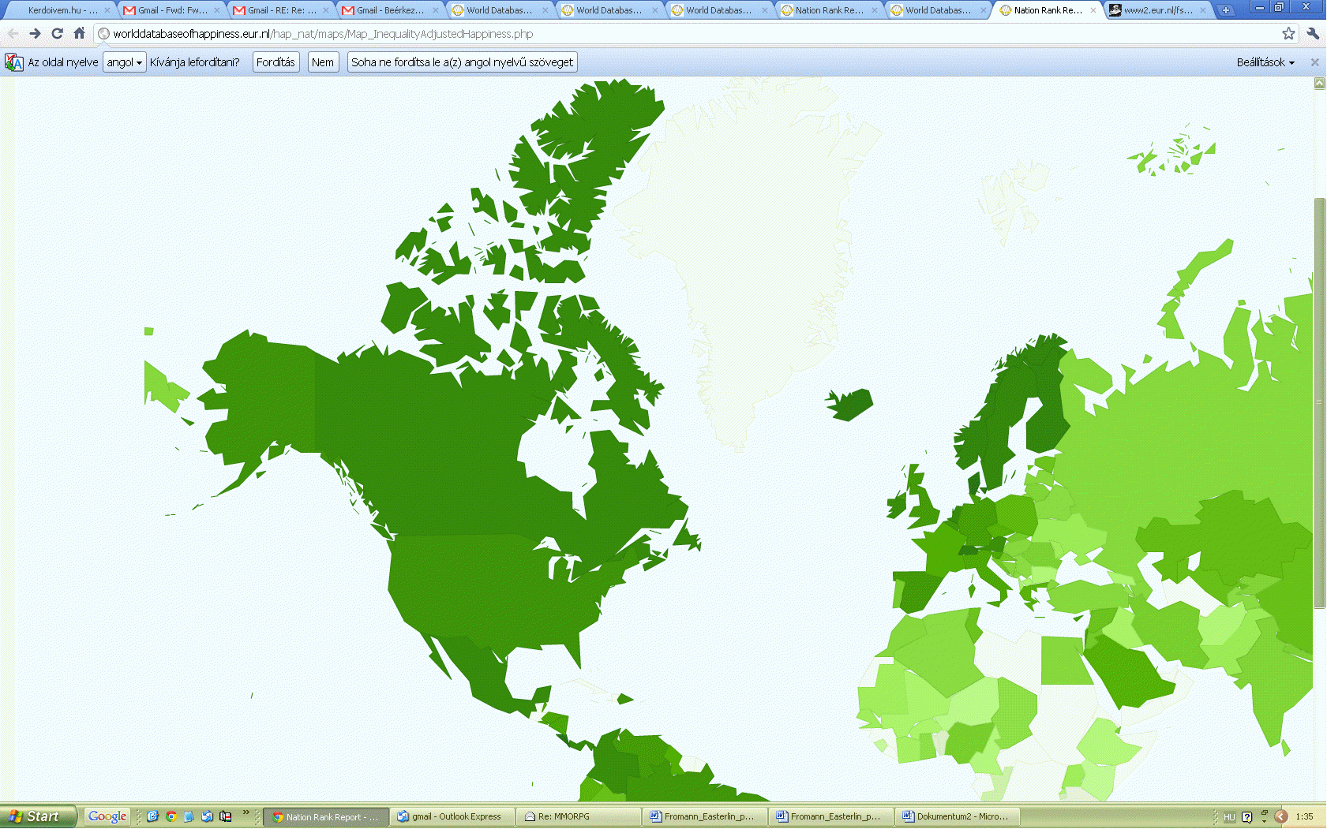Expand the quick launch overflow chevron
Screen dimensions: 1327x829
[246, 812]
